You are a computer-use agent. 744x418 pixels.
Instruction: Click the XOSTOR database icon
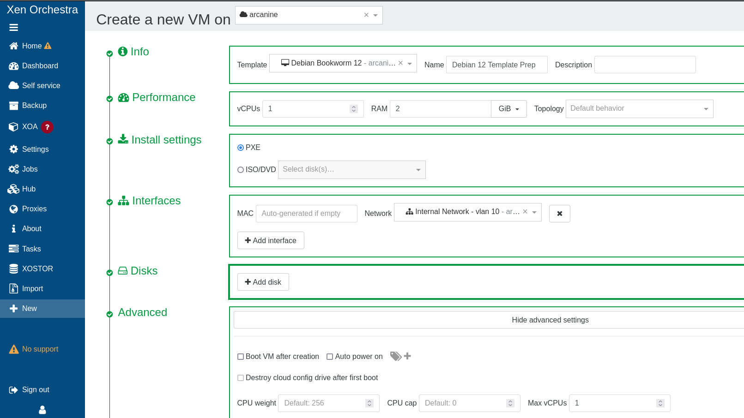tap(14, 269)
